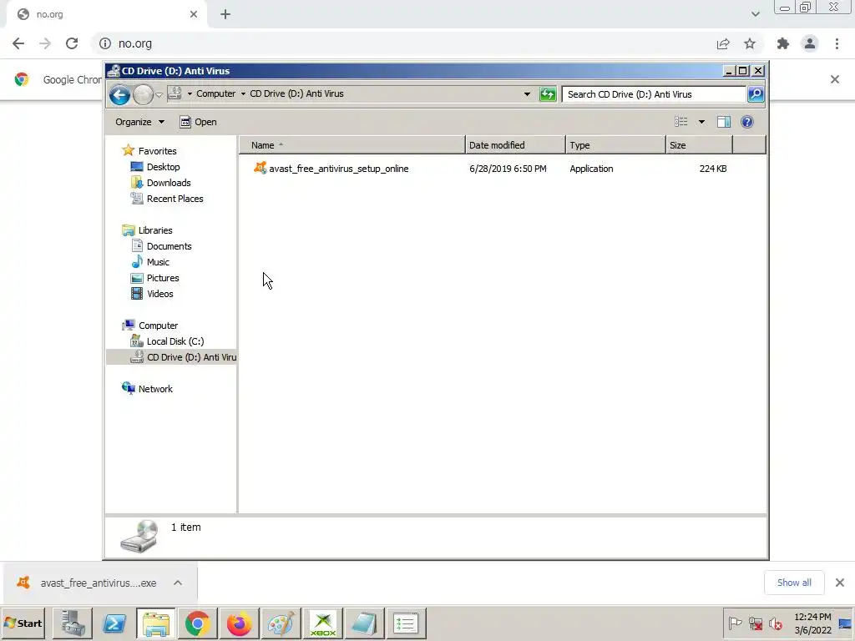Click CD Drive (D:) Anti Virus breadcrumb
Screen dimensions: 855x641
point(296,93)
